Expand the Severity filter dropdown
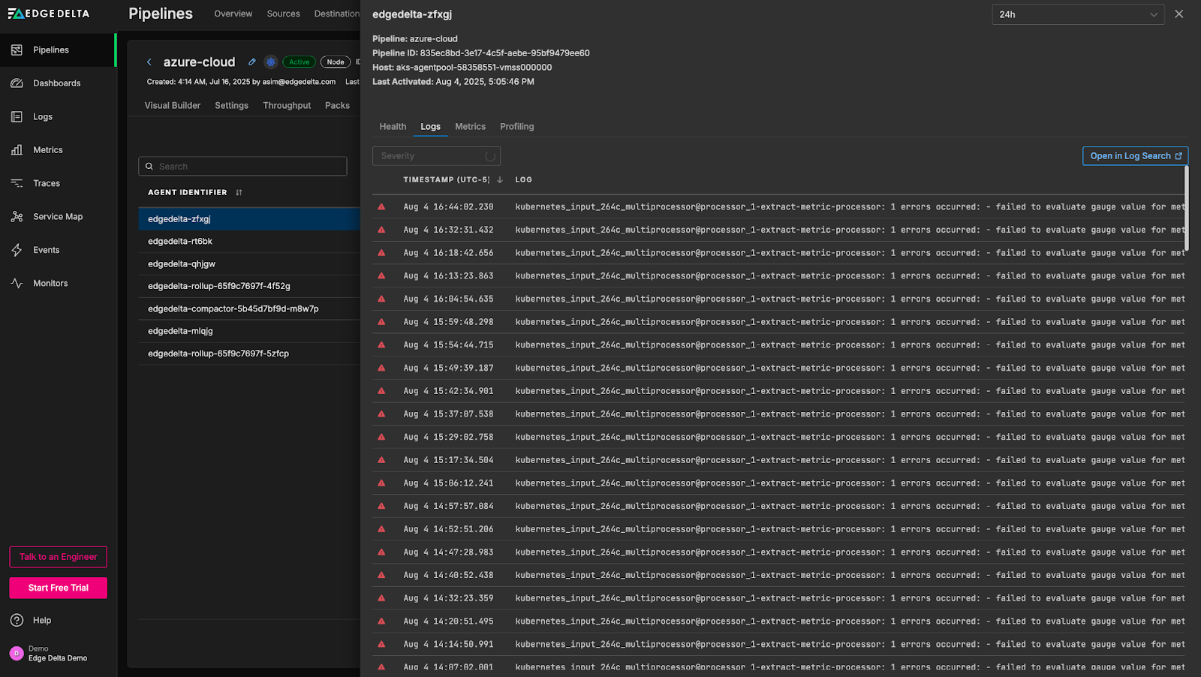 [x=436, y=156]
